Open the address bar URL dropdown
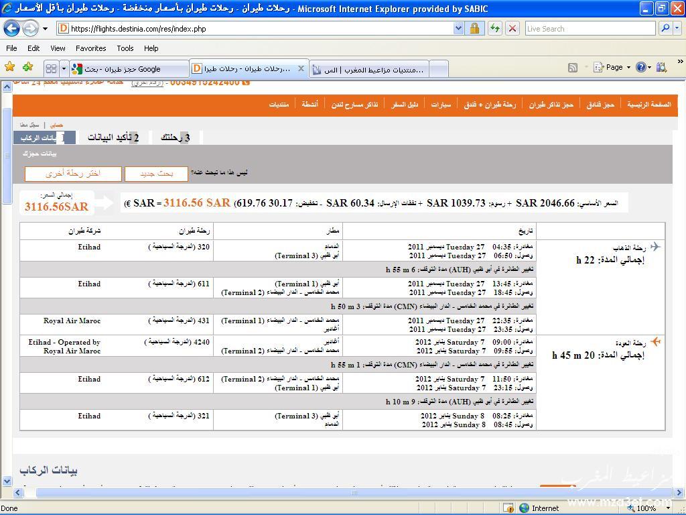 [458, 28]
